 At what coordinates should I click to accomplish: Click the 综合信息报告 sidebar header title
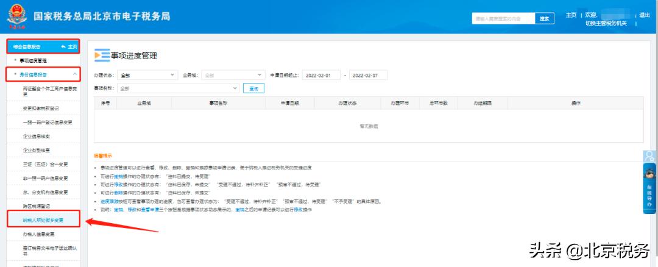pos(27,46)
